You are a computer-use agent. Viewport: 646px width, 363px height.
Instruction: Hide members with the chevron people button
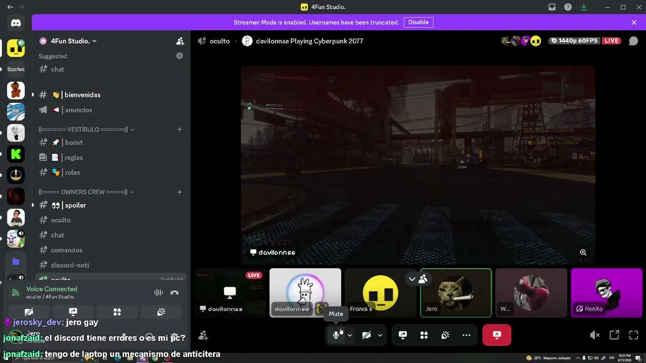pyautogui.click(x=418, y=279)
